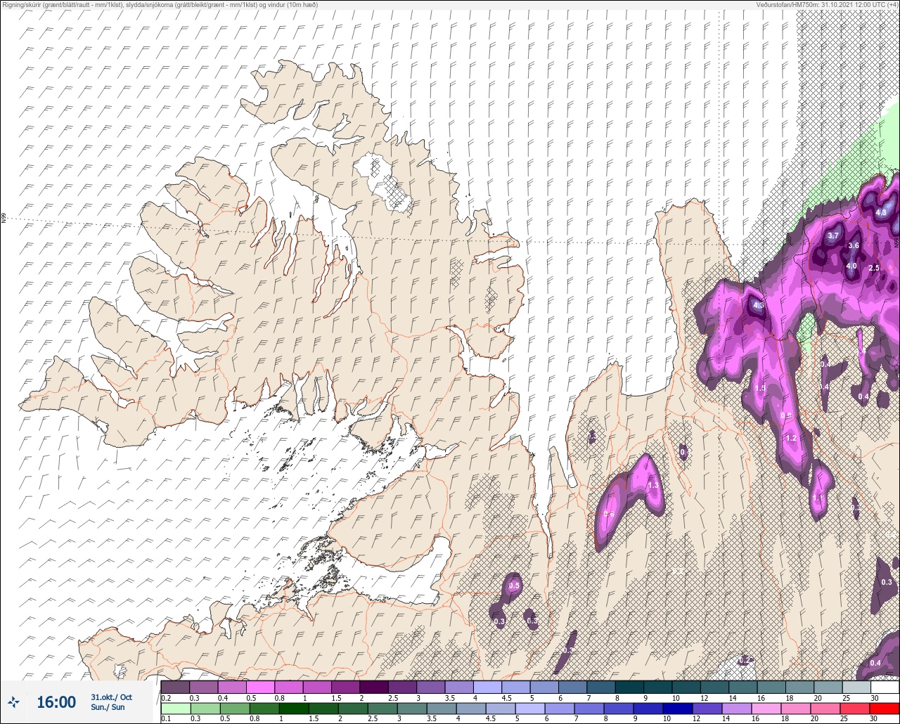Select bottom-row red swatch labeled 30

point(885,709)
